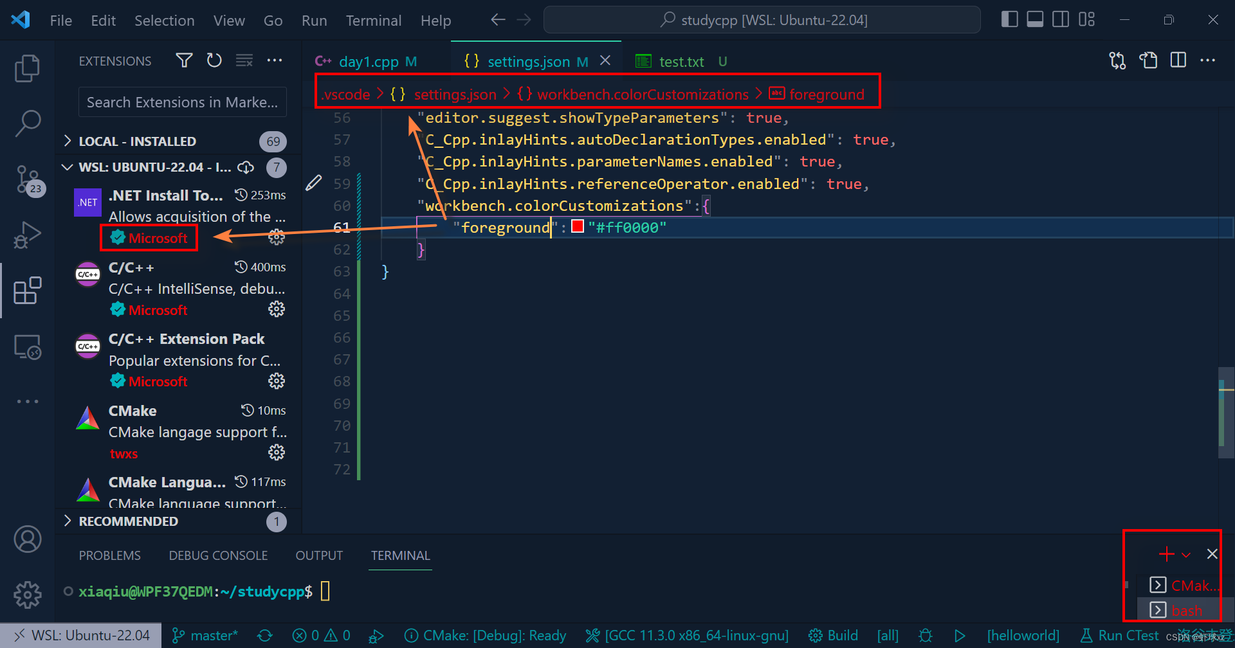Launch the target with the play icon
The width and height of the screenshot is (1235, 648).
click(960, 635)
